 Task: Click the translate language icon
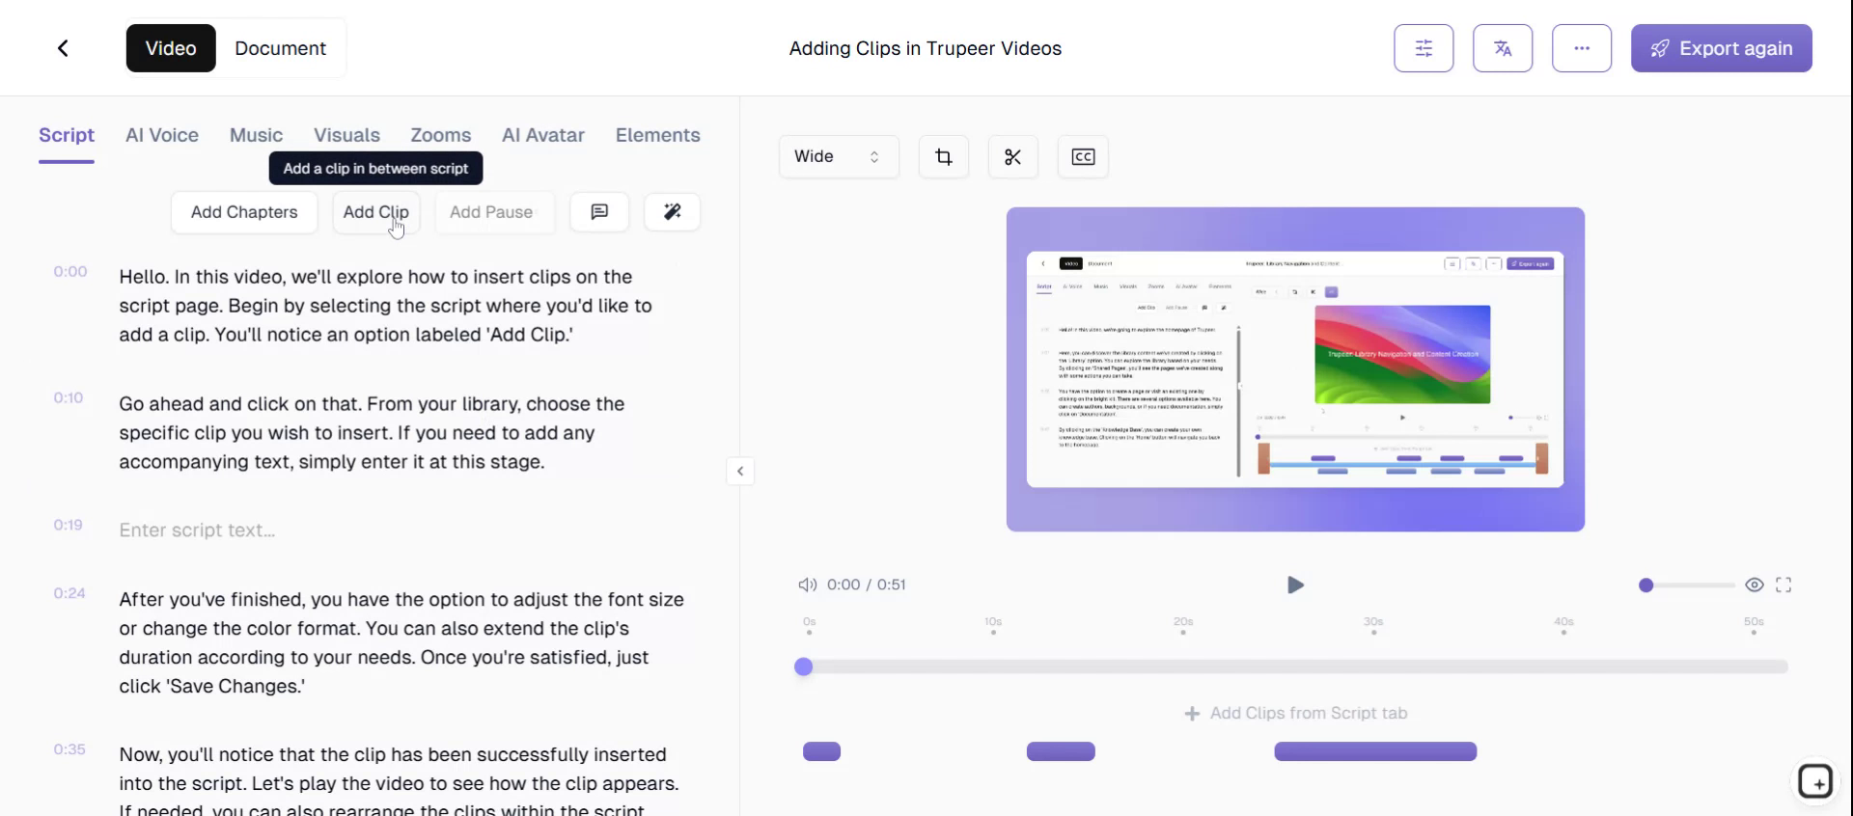point(1503,48)
